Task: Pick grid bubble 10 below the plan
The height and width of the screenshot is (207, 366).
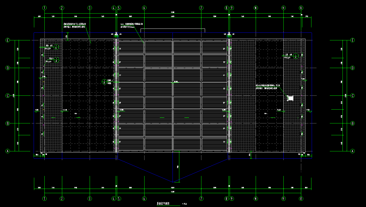Action: tap(256, 199)
